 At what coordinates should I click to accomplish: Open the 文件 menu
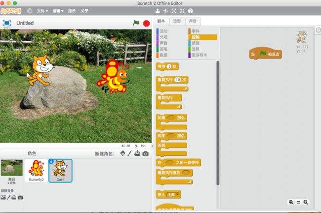coord(42,11)
